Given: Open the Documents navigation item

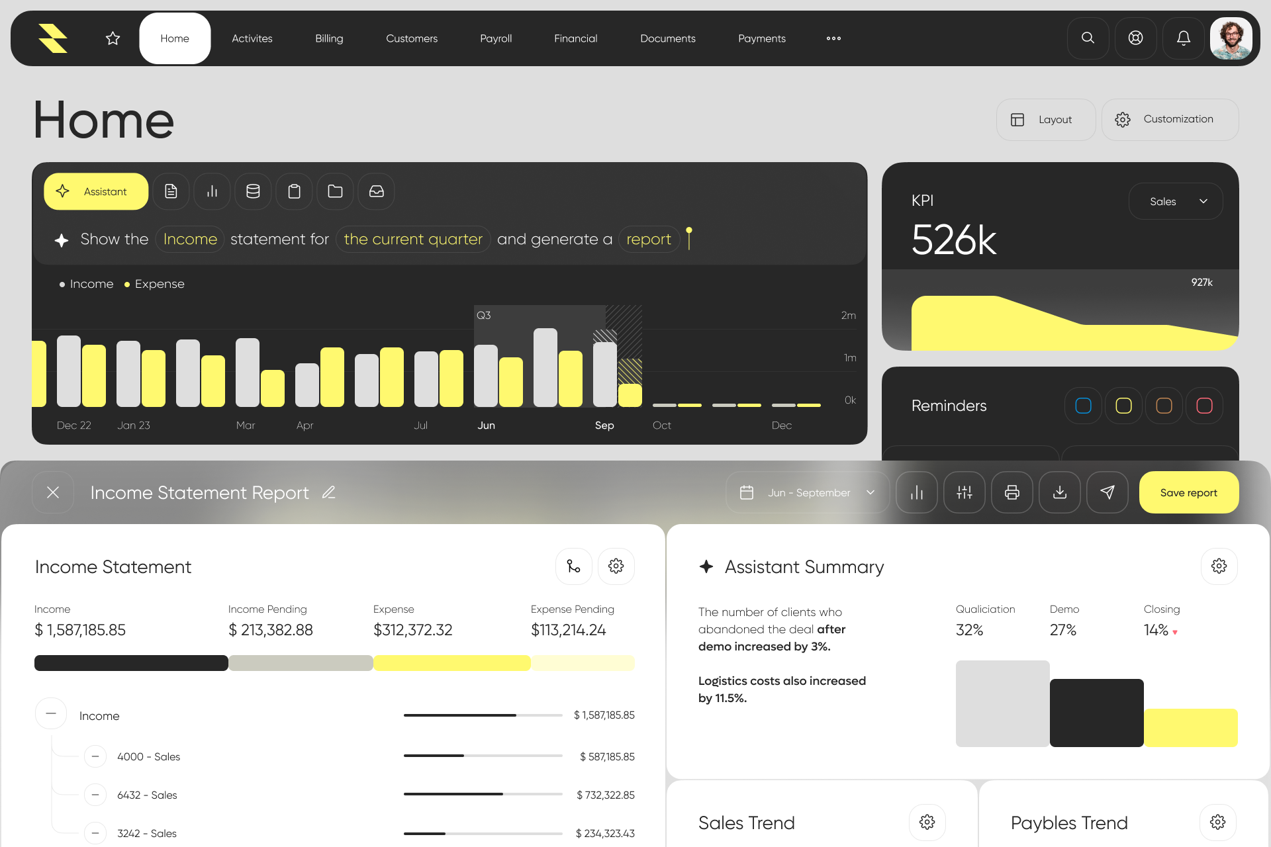Looking at the screenshot, I should [x=668, y=38].
